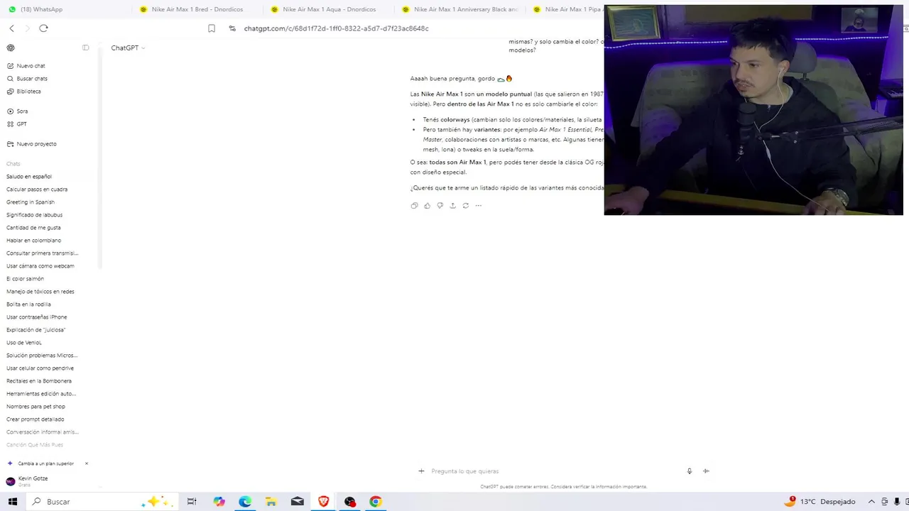Open chat 'Bolita en la rodilla'
Image resolution: width=909 pixels, height=511 pixels.
click(x=28, y=304)
